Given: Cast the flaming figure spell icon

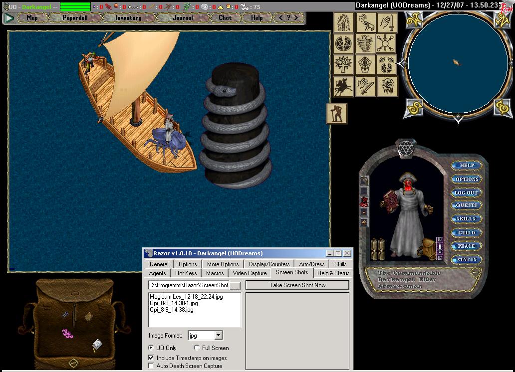Looking at the screenshot, I should click(x=343, y=22).
